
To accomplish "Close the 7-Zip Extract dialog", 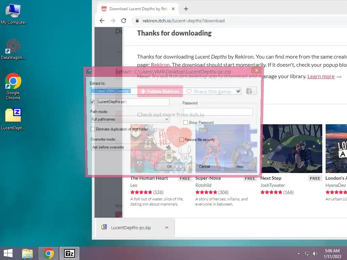I will pyautogui.click(x=257, y=70).
